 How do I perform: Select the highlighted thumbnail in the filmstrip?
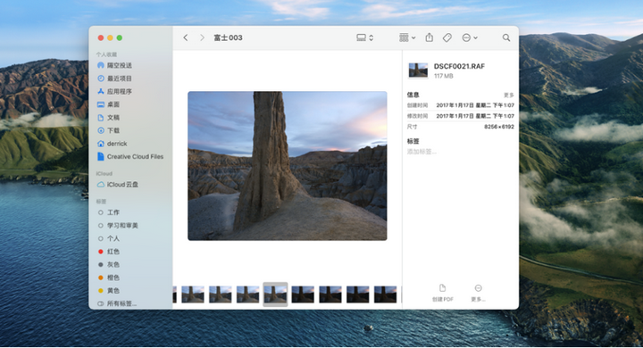tap(275, 294)
